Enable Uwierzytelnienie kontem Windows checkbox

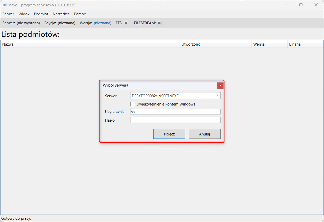pos(133,104)
